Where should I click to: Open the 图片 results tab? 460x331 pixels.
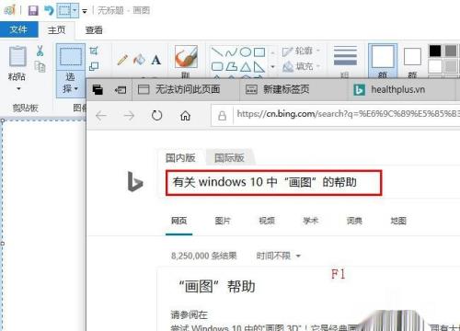(223, 221)
